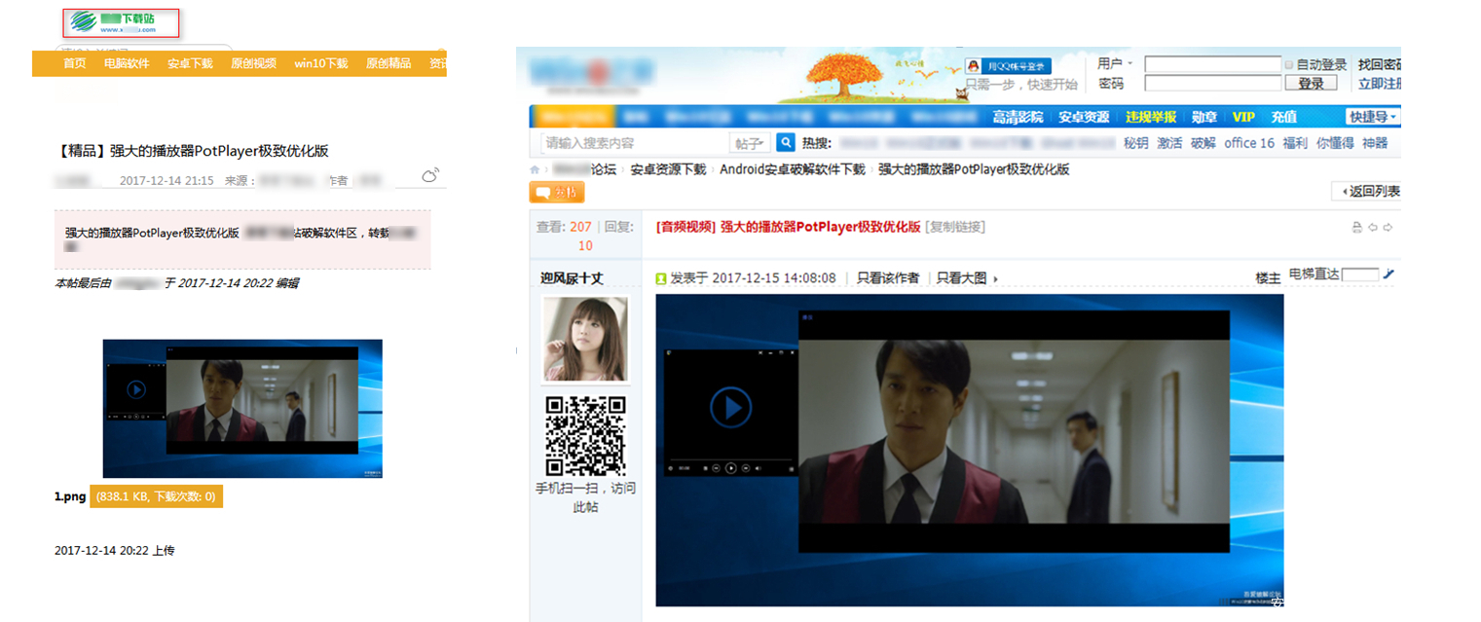Click hot search term 神器
Viewport: 1481px width, 622px height.
pos(1375,143)
